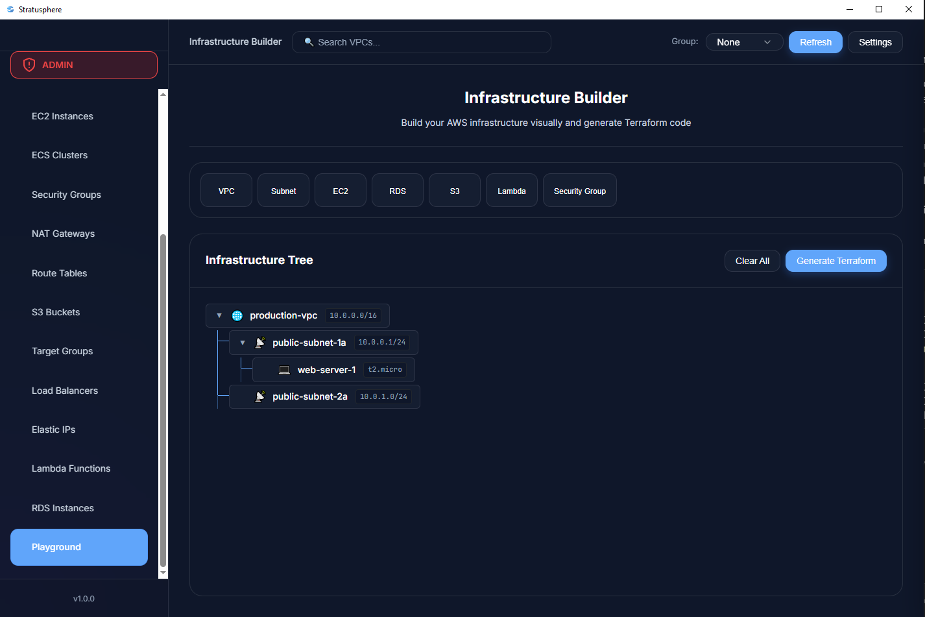Click the globe icon beside production-vpc

tap(237, 315)
